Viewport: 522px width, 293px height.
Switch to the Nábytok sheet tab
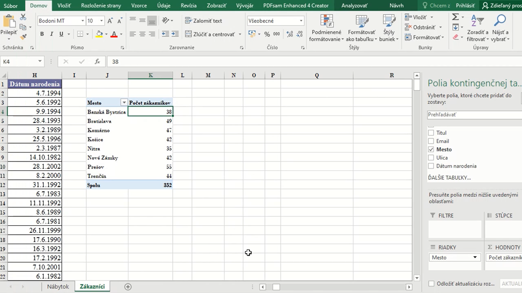58,287
